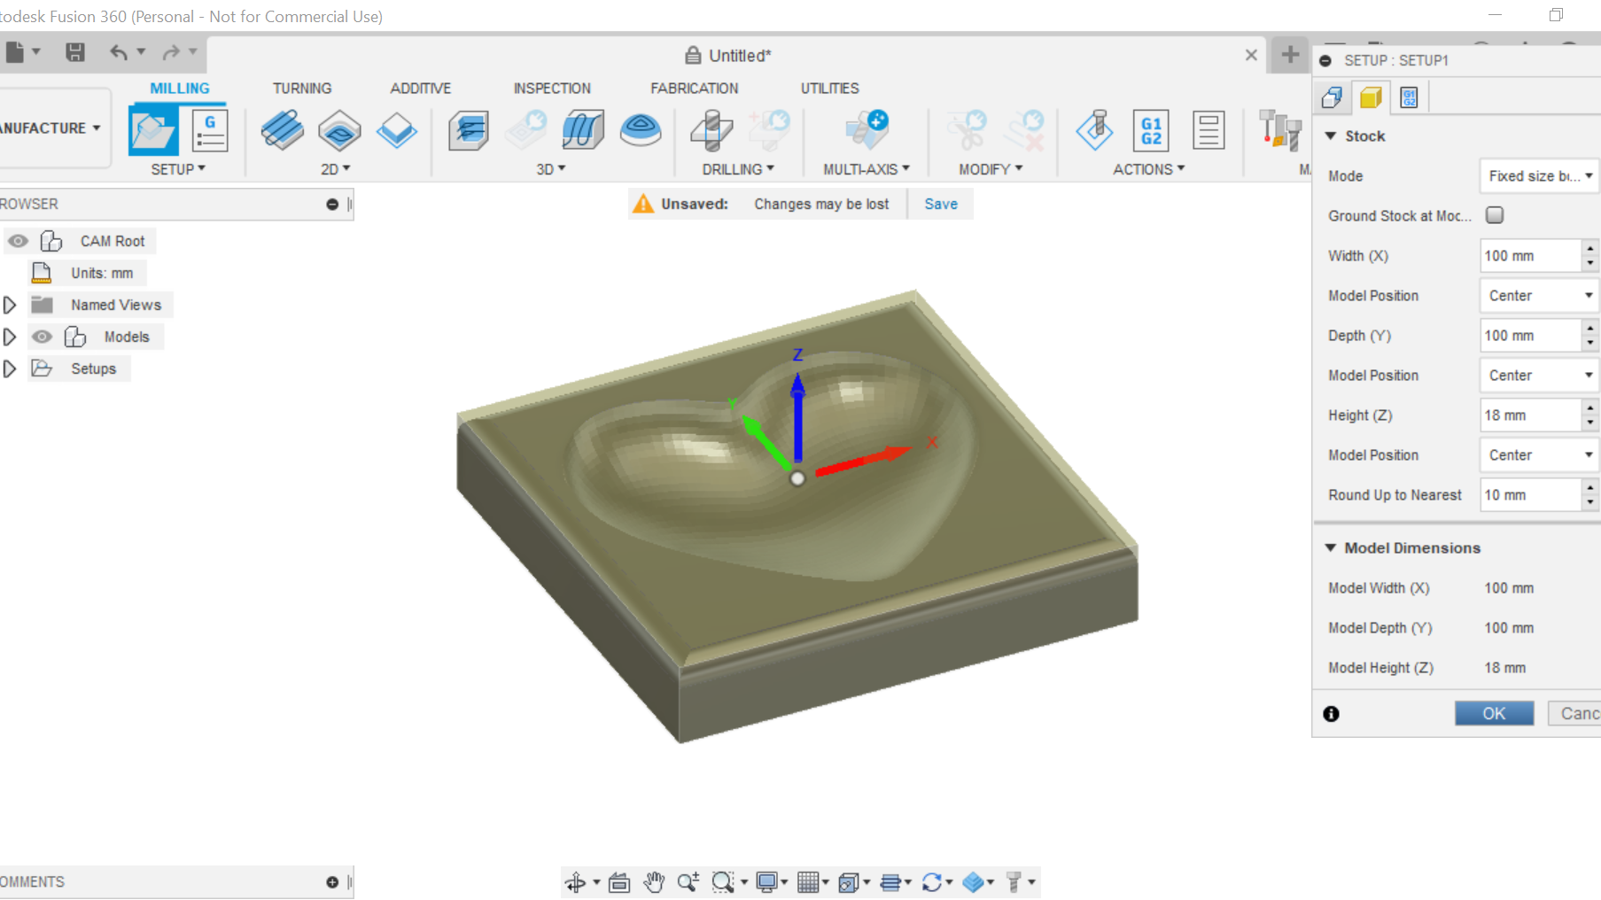Expand the Named Views tree node

point(10,305)
